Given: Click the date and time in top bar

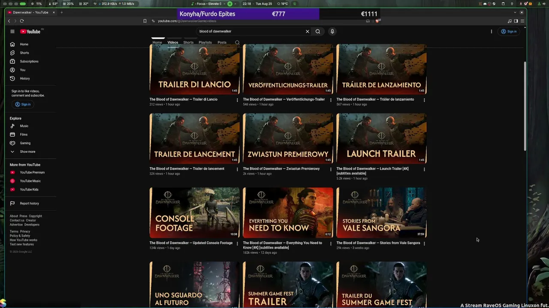Looking at the screenshot, I should (x=257, y=4).
